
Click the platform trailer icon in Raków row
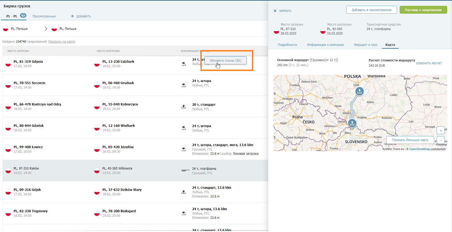coord(185,171)
